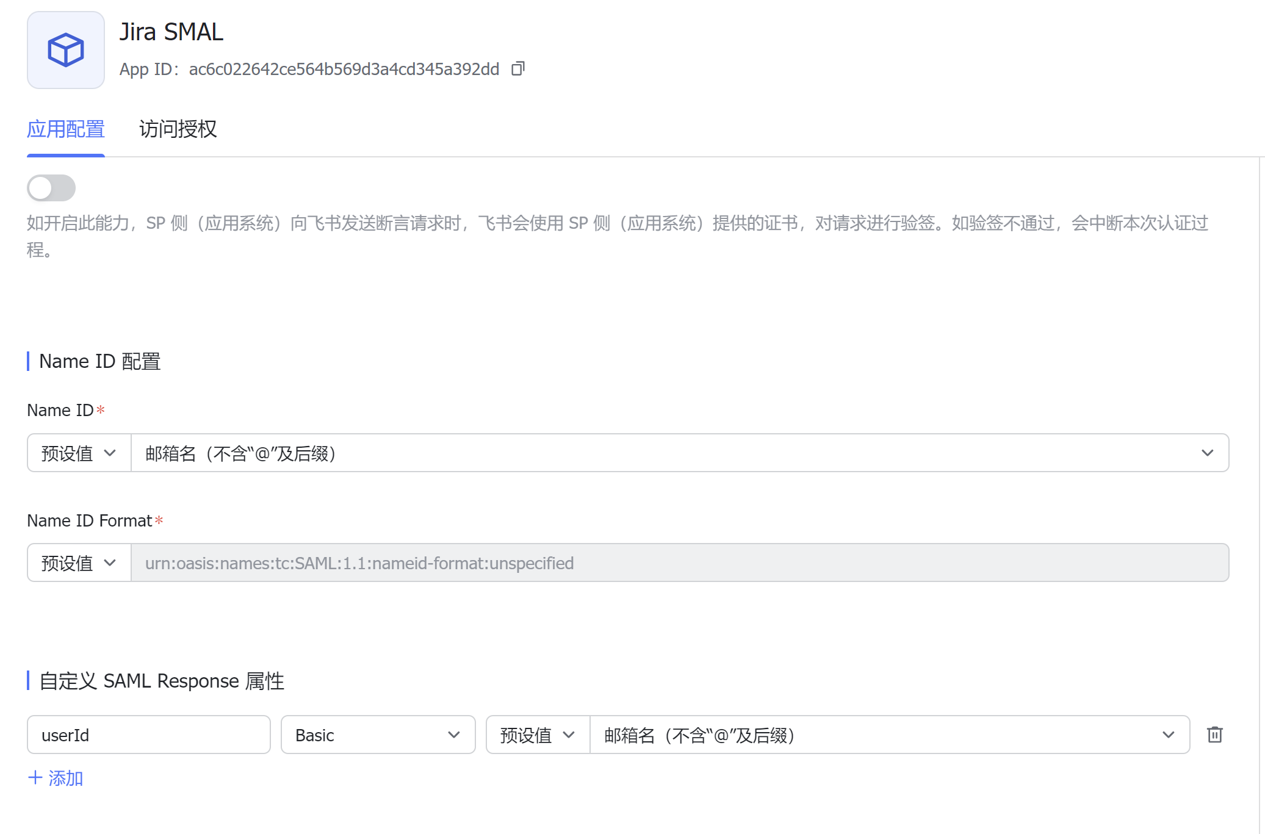Screen dimensions: 1265x834
Task: Click the App ID value text
Action: click(x=344, y=70)
